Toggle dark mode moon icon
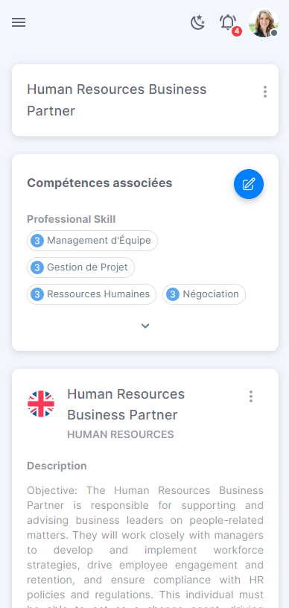The image size is (289, 608). [x=197, y=22]
